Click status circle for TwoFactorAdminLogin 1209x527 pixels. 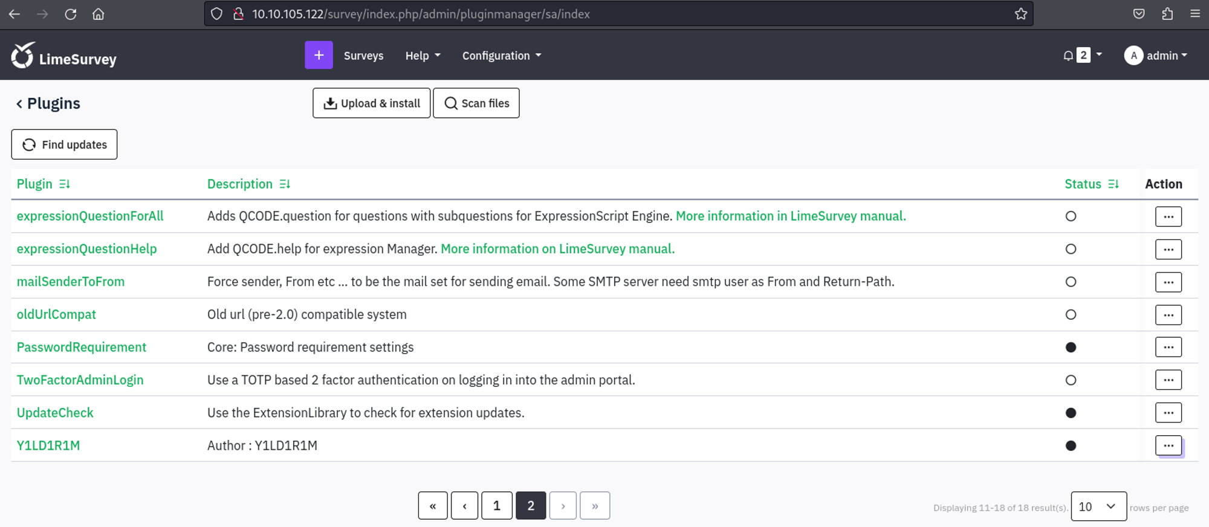(1071, 380)
